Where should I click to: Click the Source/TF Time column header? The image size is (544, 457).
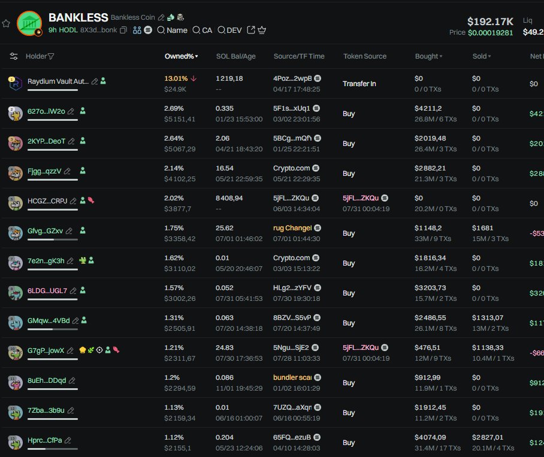coord(299,56)
